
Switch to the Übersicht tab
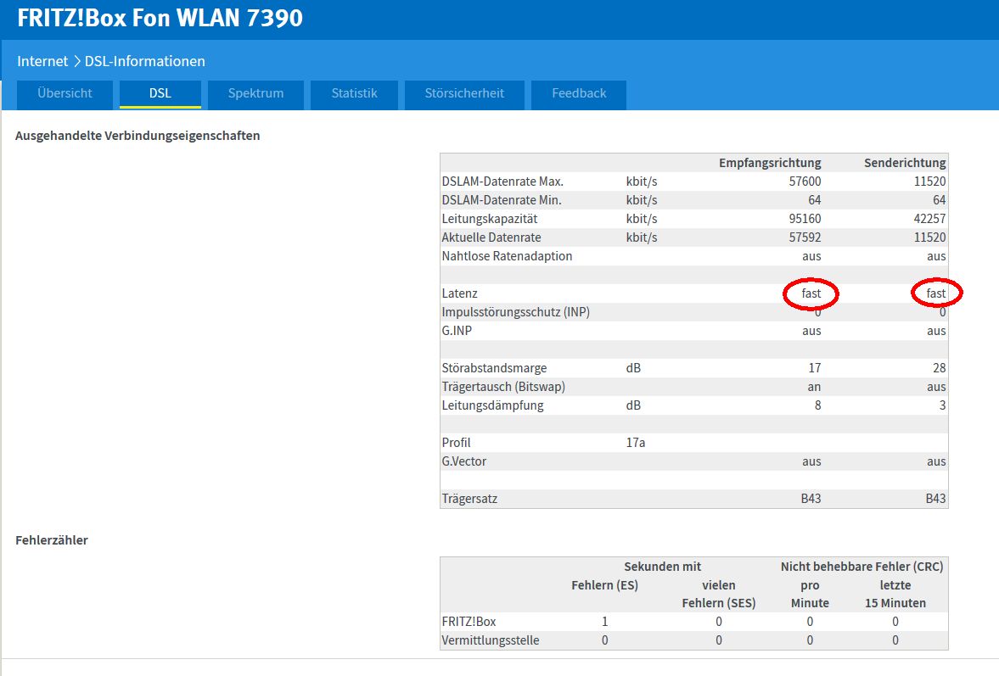pyautogui.click(x=65, y=93)
